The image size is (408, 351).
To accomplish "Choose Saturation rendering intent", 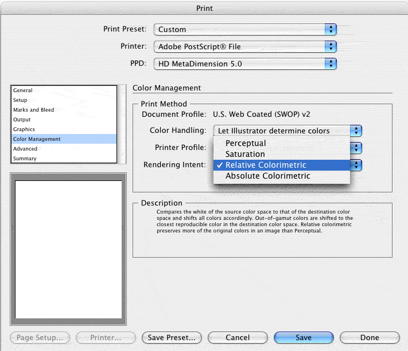I will coord(282,154).
